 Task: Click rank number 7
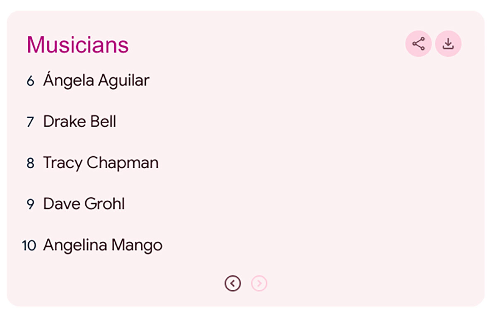pos(30,122)
